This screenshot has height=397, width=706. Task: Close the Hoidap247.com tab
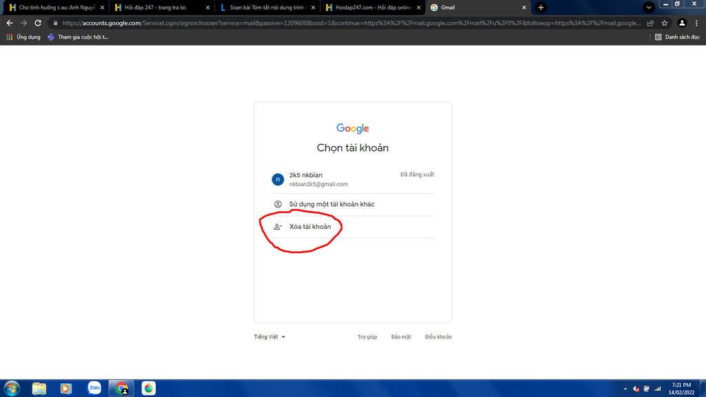[418, 8]
